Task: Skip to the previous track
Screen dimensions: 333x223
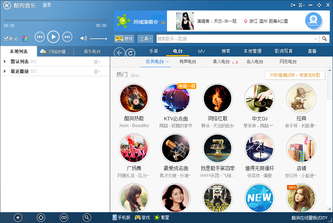Action: [40, 37]
